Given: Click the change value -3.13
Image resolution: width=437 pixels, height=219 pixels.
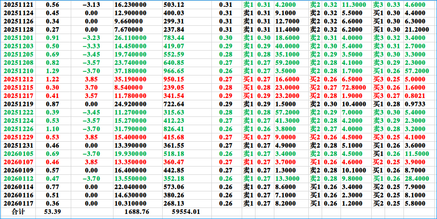Looking at the screenshot, I should click(91, 5).
